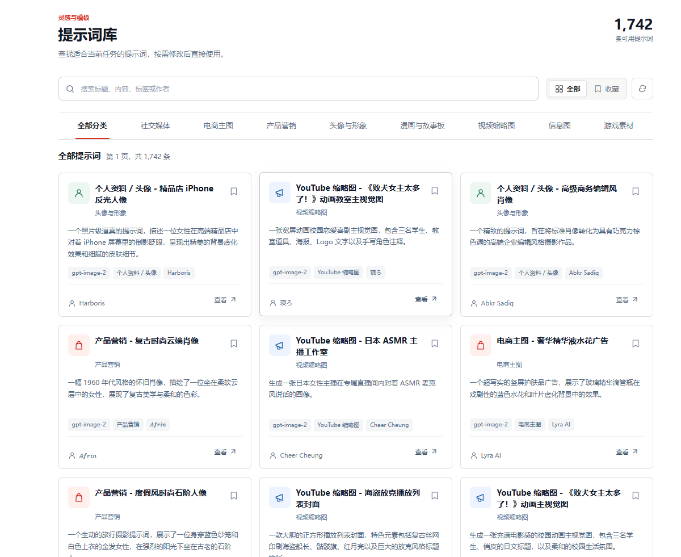
Task: Click the Harboris tag chip
Action: point(179,273)
